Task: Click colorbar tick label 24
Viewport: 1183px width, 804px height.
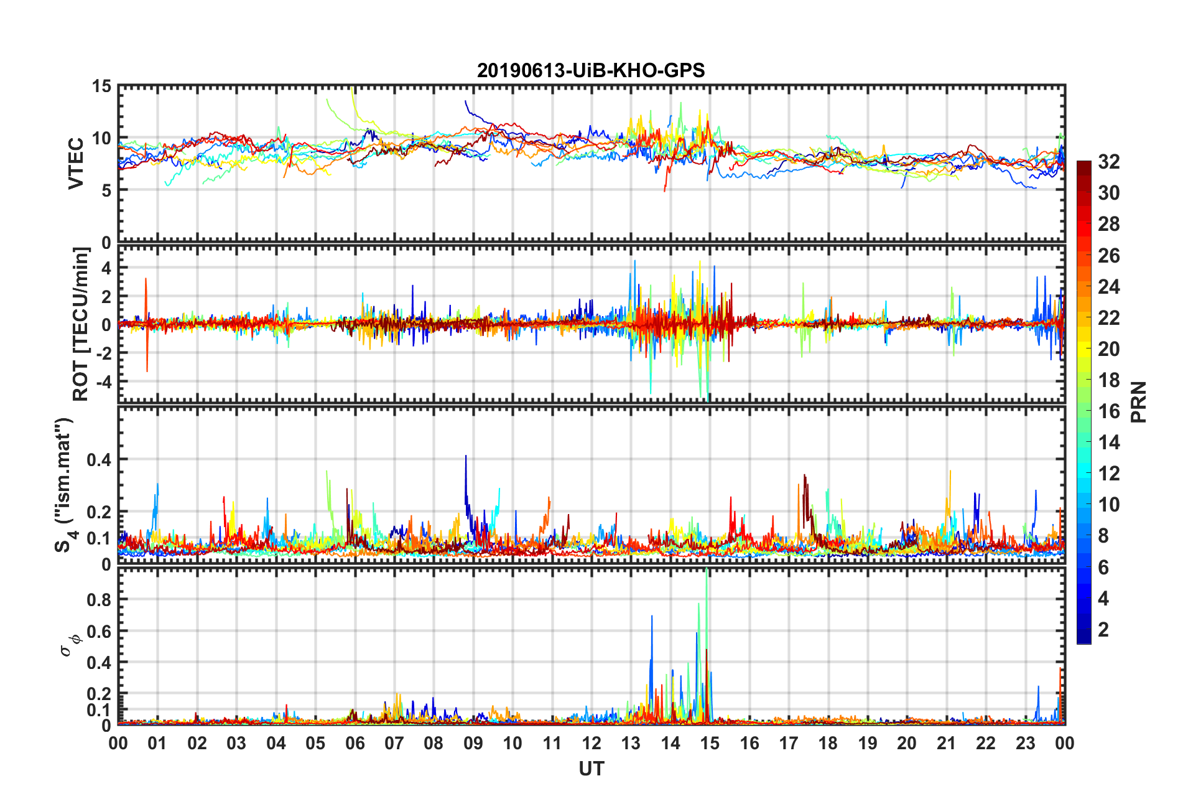Action: click(1108, 287)
